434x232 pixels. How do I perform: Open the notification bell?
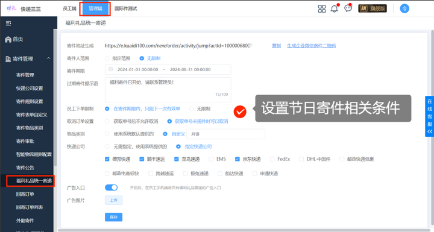coord(335,8)
